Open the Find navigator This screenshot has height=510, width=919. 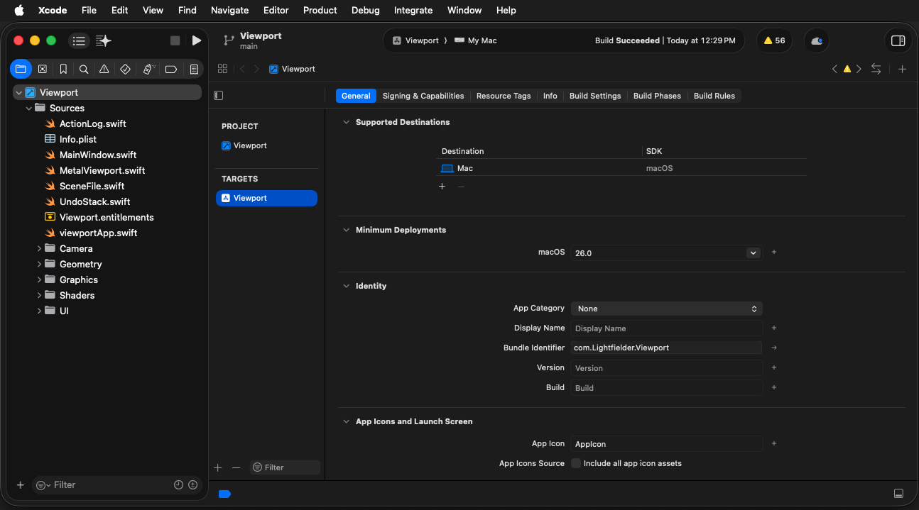pyautogui.click(x=84, y=69)
